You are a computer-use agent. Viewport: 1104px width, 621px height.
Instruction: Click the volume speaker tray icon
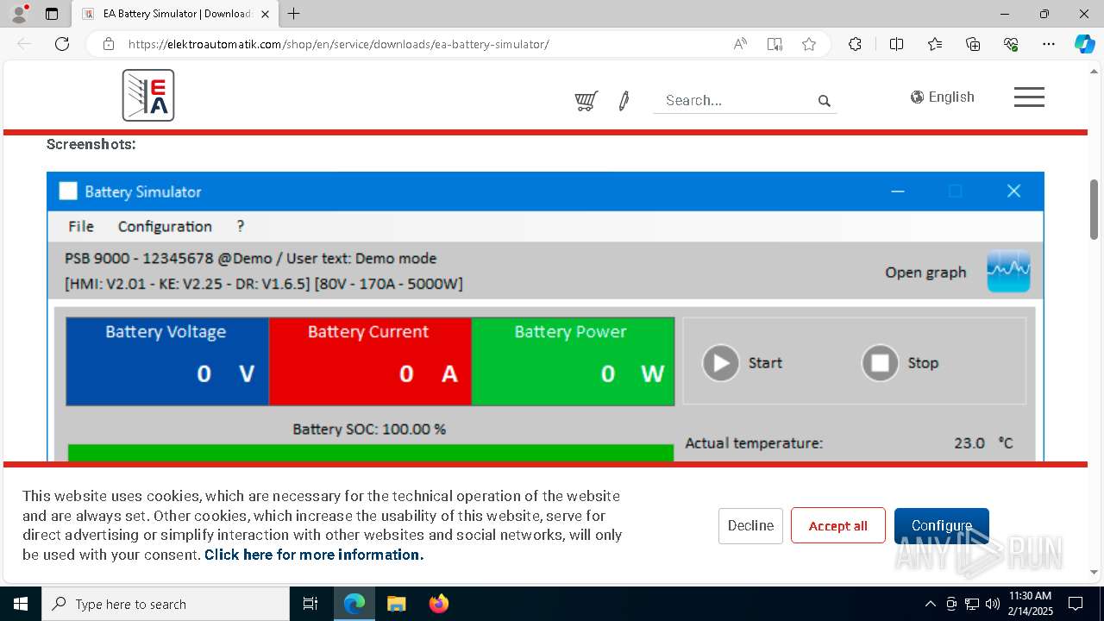click(993, 604)
